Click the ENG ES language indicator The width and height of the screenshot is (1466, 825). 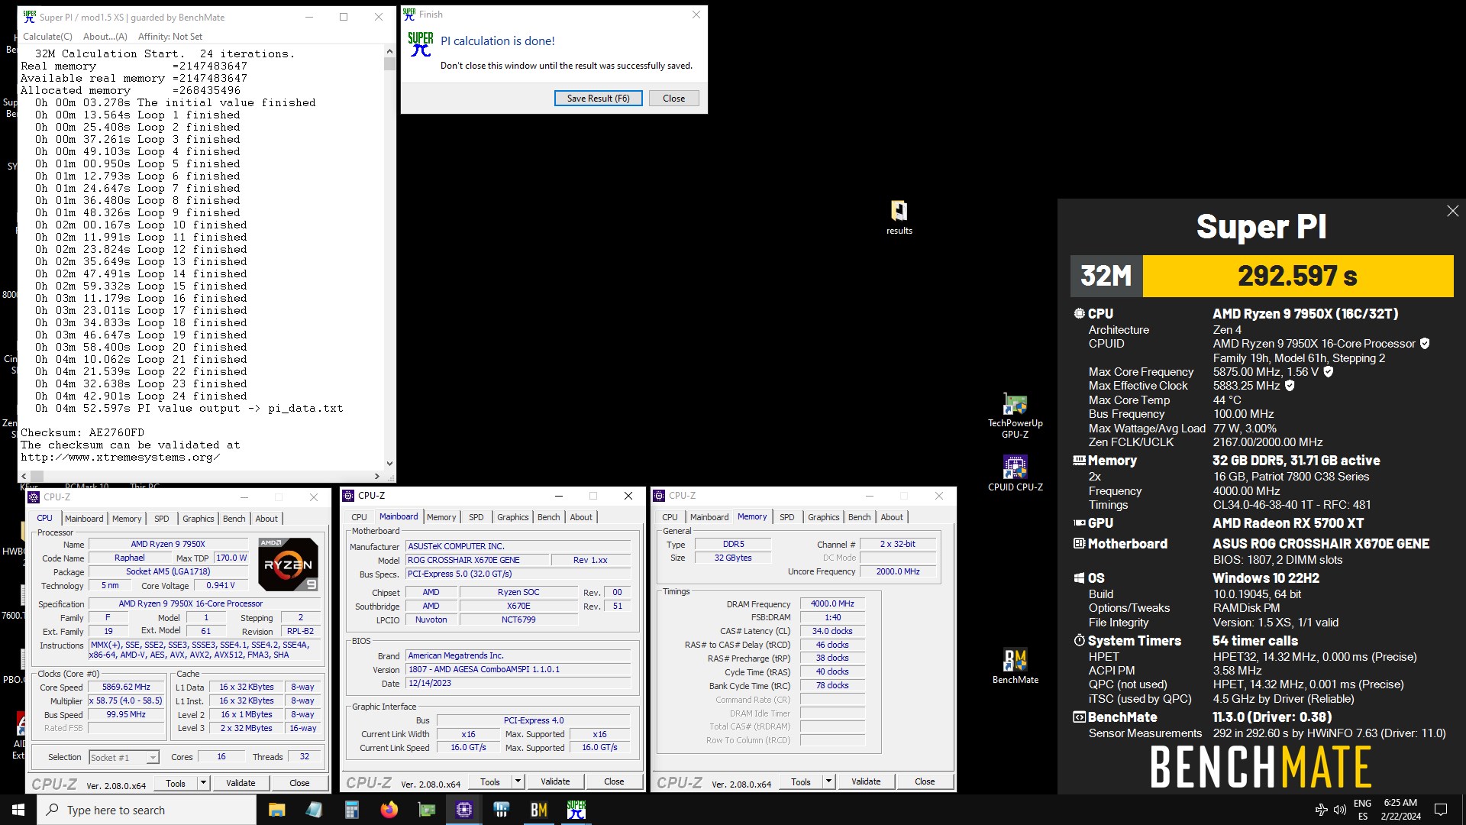pyautogui.click(x=1362, y=810)
